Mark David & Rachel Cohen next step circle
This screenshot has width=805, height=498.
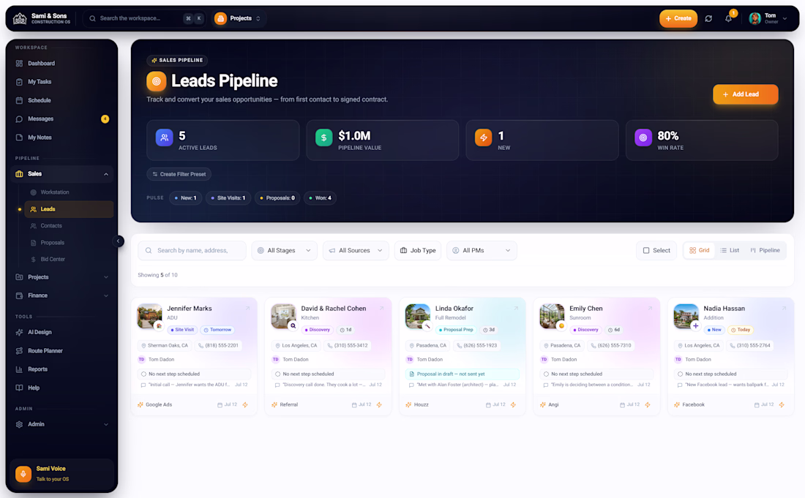tap(278, 374)
